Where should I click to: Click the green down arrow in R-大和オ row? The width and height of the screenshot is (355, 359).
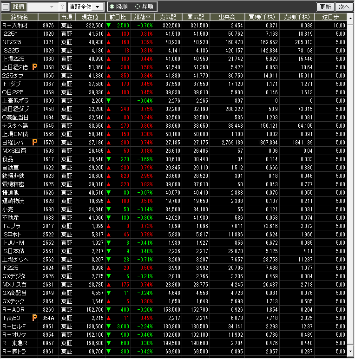pyautogui.click(x=109, y=26)
